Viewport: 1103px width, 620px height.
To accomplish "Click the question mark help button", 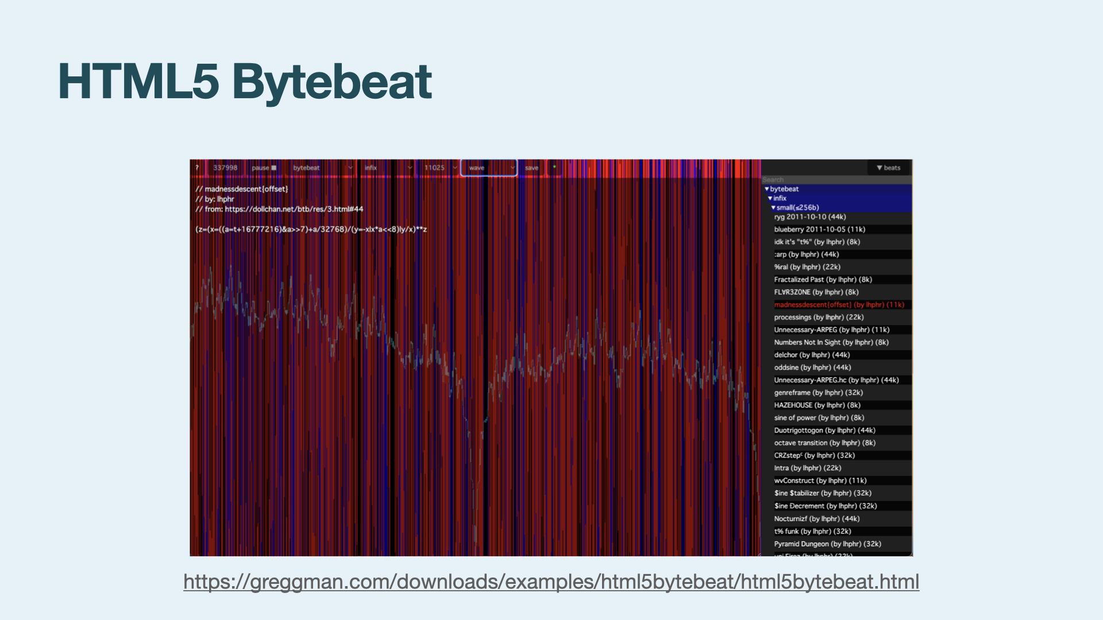I will pos(197,168).
